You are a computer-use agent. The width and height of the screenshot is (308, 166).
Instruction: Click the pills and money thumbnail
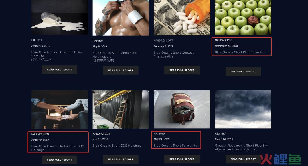(182, 18)
